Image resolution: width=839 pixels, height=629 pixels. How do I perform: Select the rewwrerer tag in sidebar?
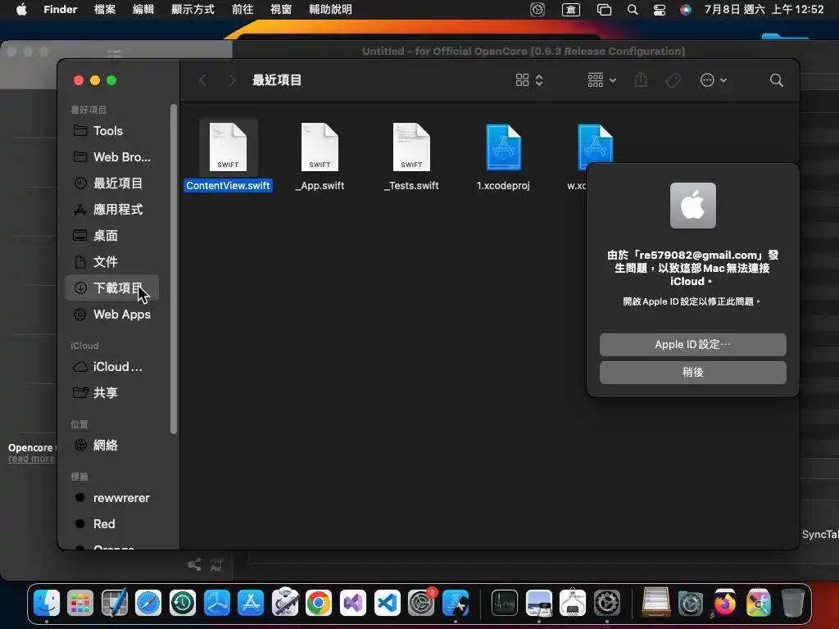coord(111,497)
